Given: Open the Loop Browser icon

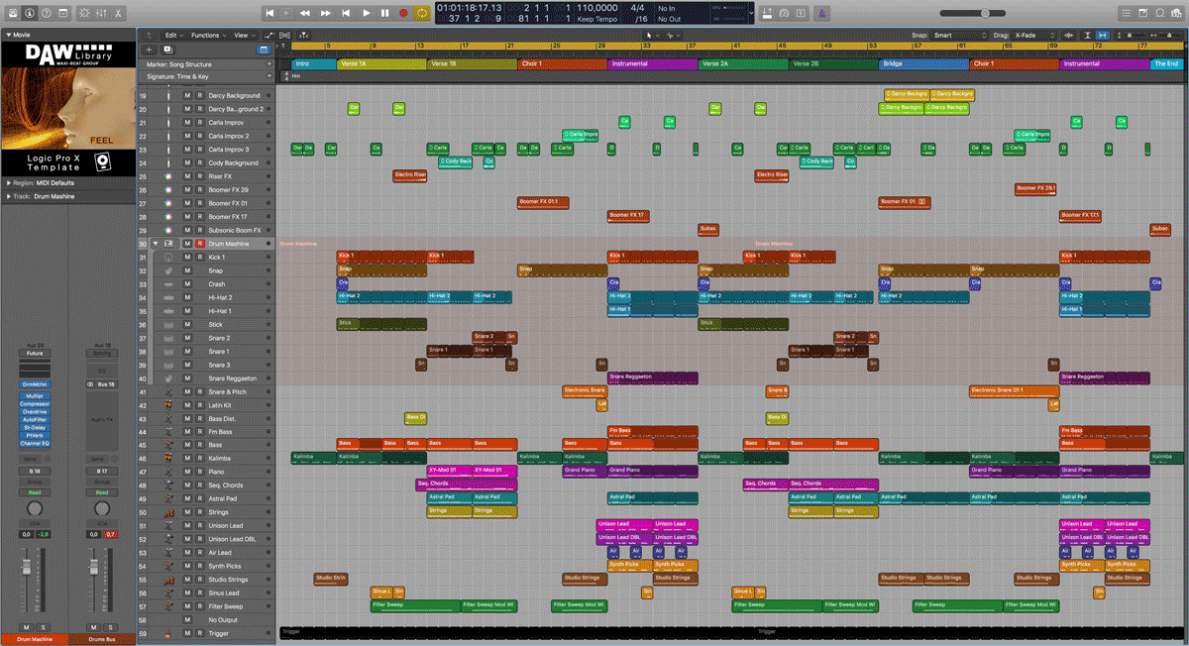Looking at the screenshot, I should (x=1160, y=13).
